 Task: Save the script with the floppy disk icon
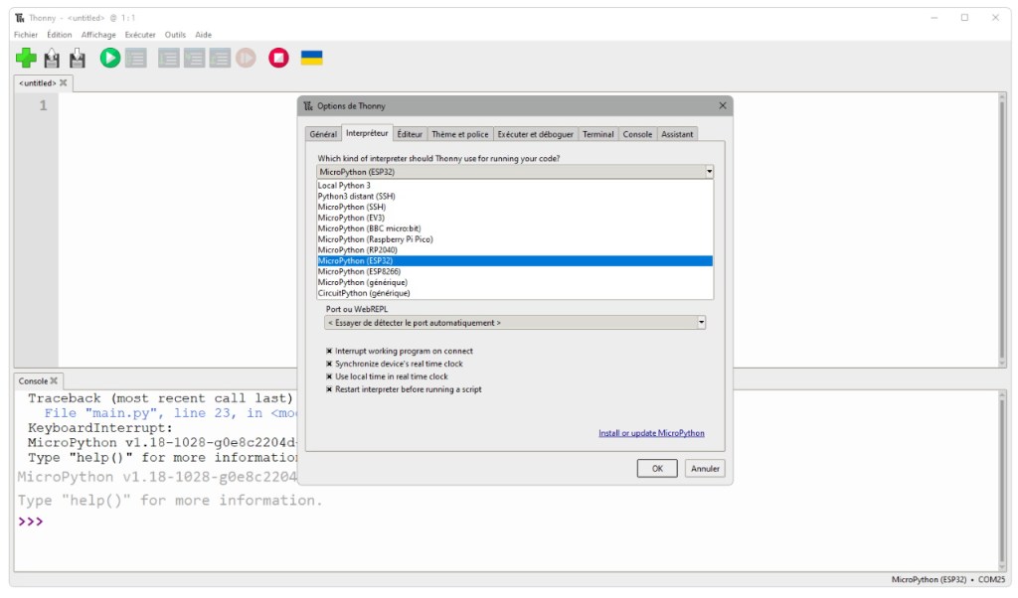[78, 57]
